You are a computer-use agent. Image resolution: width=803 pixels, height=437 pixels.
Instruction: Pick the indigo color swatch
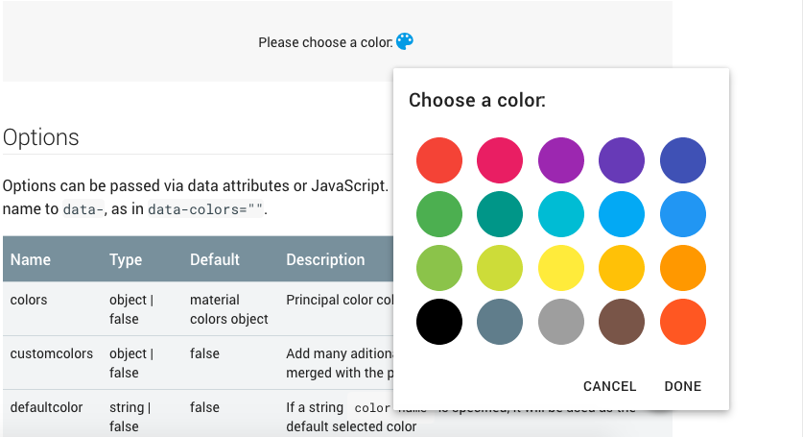click(x=683, y=160)
